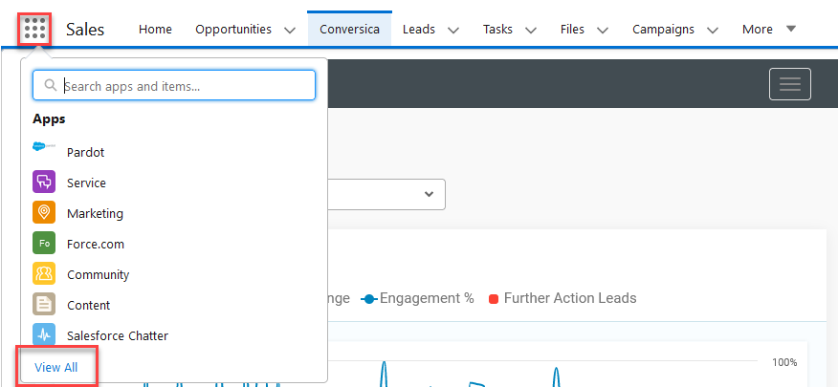Open the Files tab

tap(572, 30)
